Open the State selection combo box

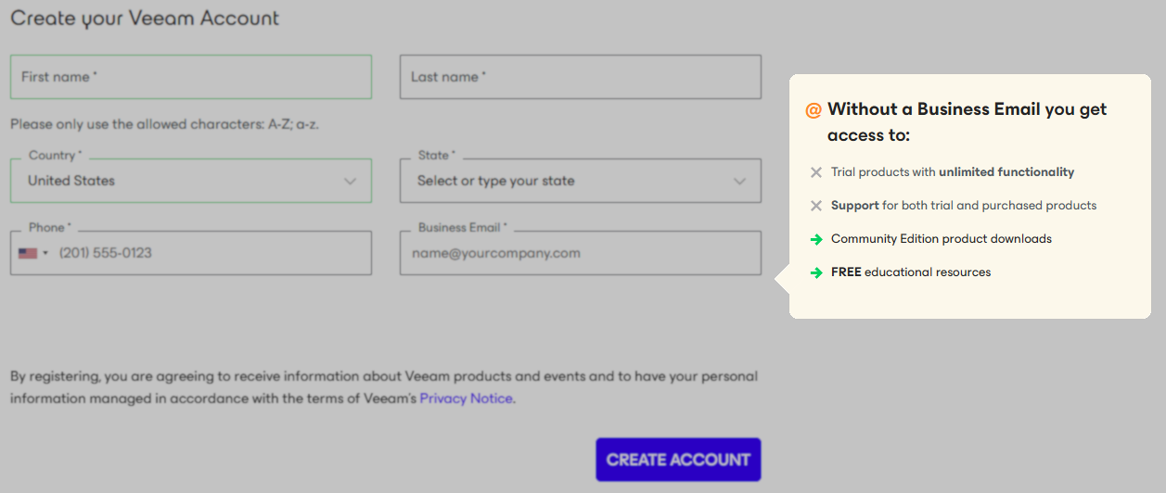581,181
